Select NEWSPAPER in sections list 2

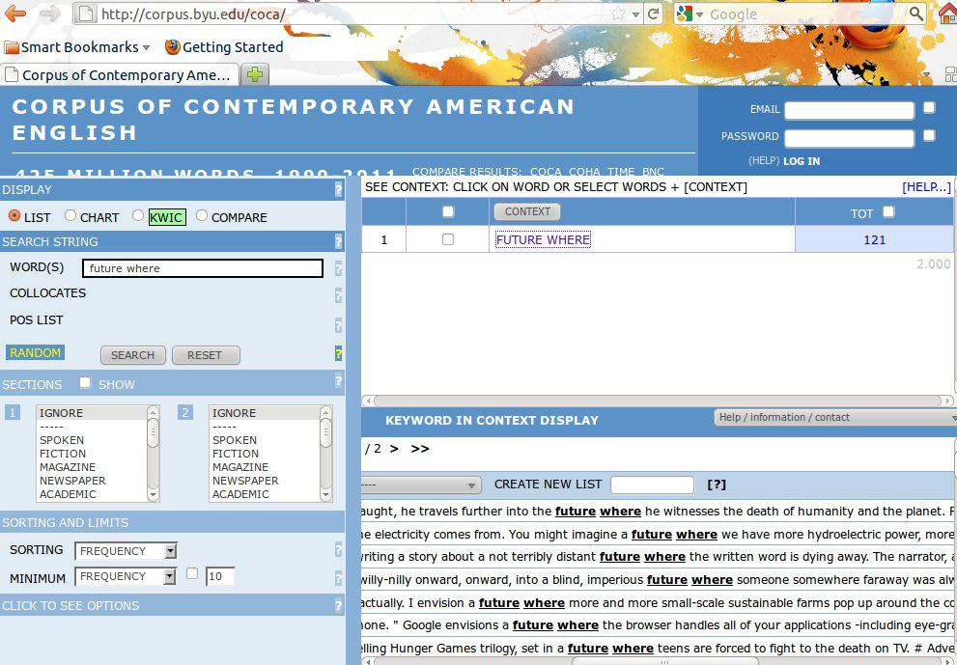click(x=245, y=480)
